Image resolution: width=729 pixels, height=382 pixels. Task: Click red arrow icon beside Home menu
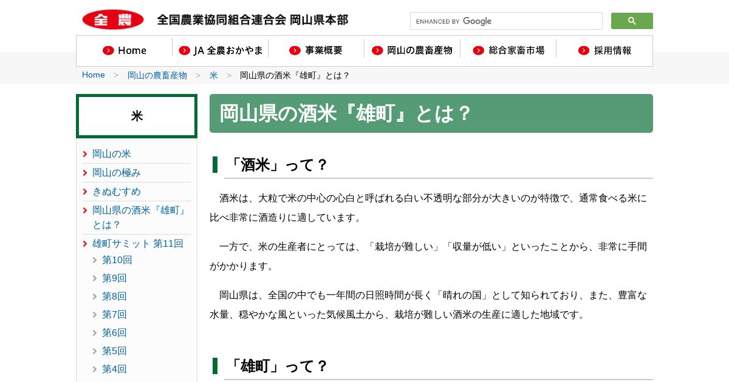click(x=108, y=50)
